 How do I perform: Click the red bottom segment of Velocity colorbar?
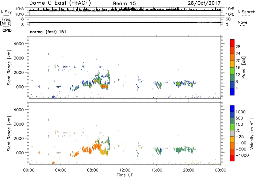[x=232, y=158]
